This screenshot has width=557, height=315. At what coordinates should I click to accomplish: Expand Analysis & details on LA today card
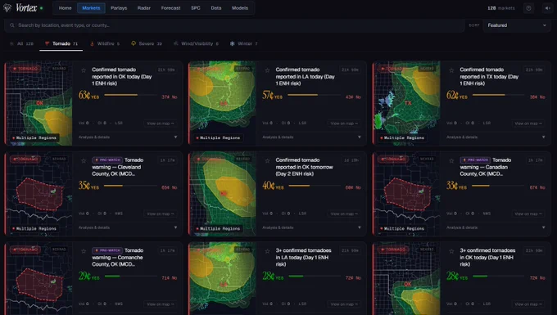coord(311,137)
